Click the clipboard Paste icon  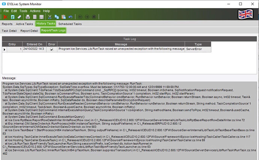pos(63,17)
